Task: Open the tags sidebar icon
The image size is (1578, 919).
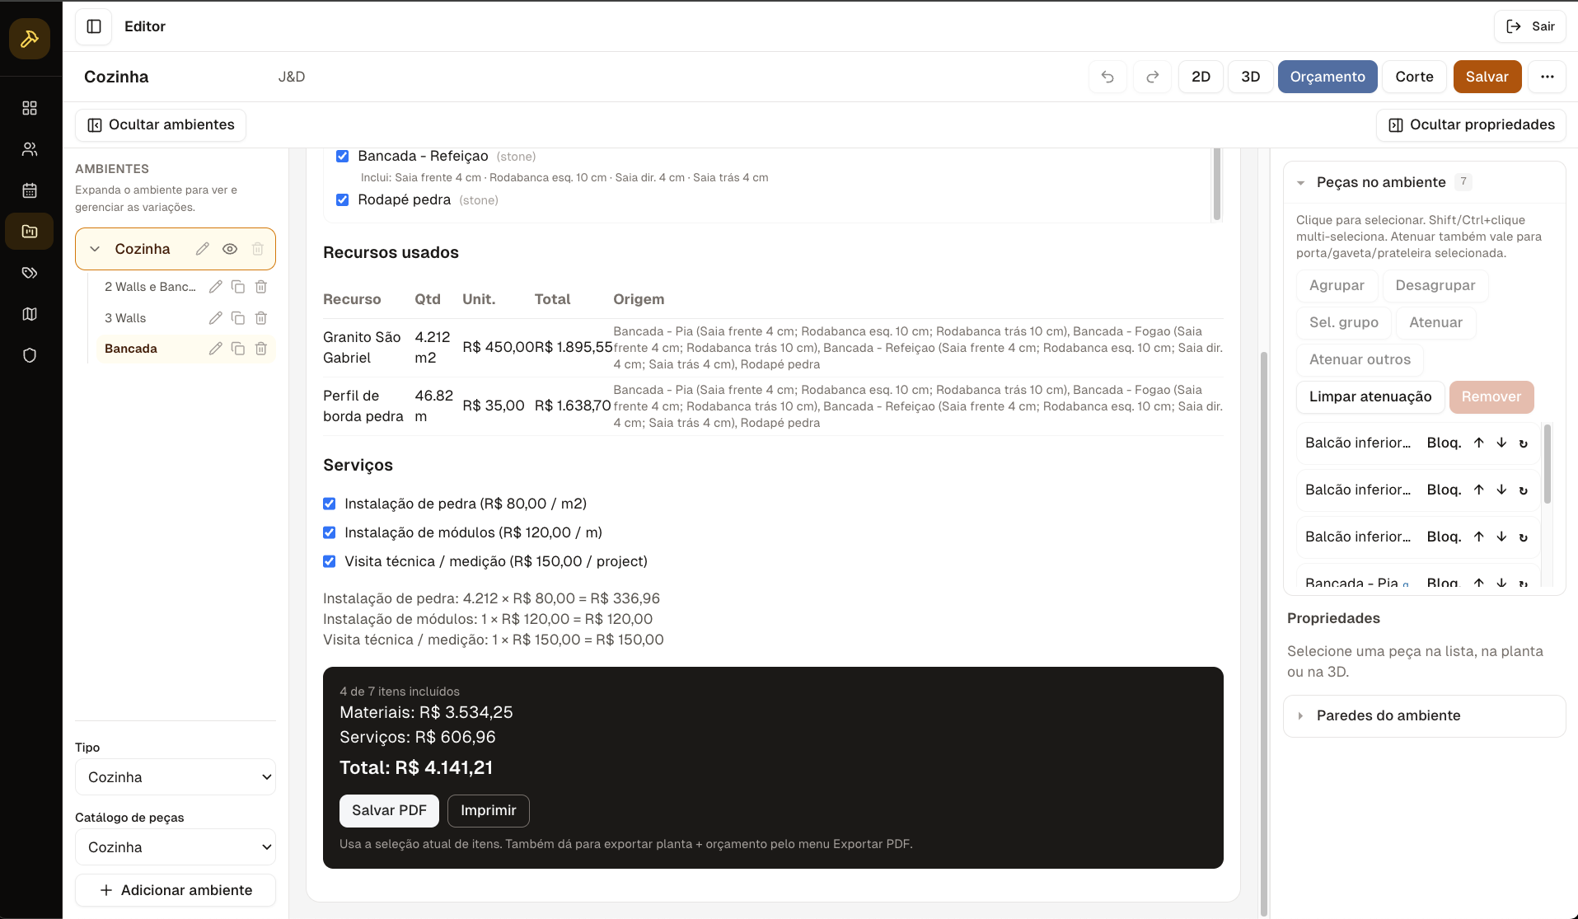Action: [30, 273]
